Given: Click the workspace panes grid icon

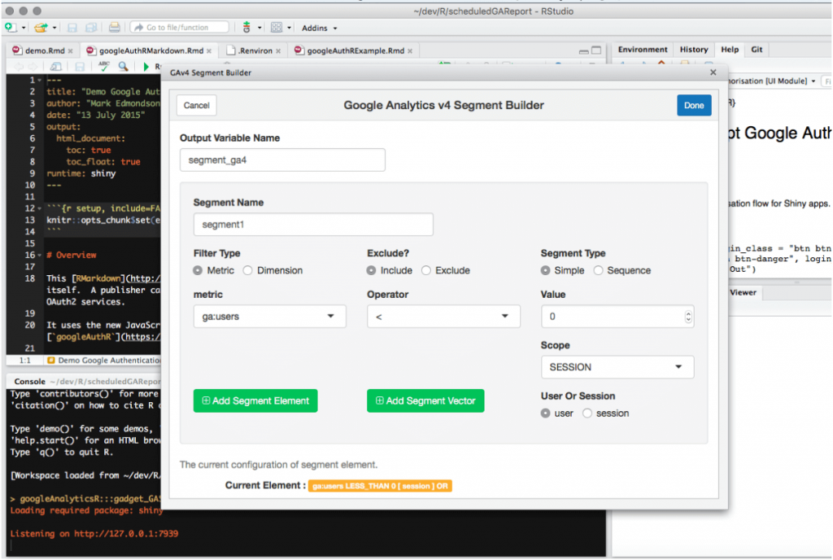Looking at the screenshot, I should click(x=277, y=27).
